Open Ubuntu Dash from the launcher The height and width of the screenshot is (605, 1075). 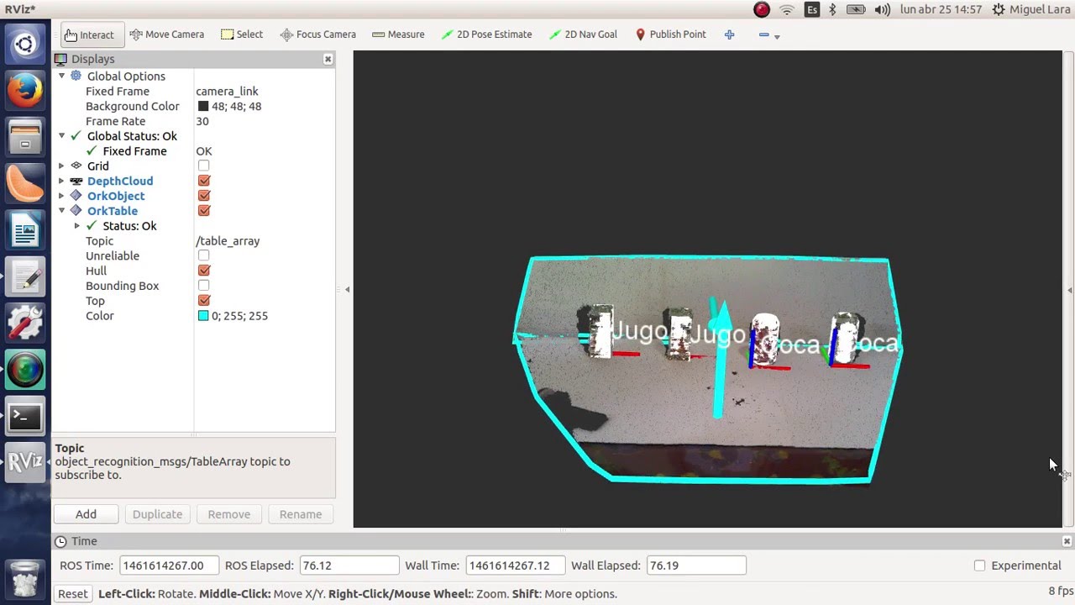click(x=25, y=45)
